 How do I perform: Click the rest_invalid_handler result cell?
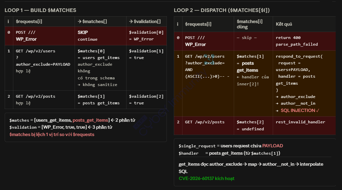[304, 126]
